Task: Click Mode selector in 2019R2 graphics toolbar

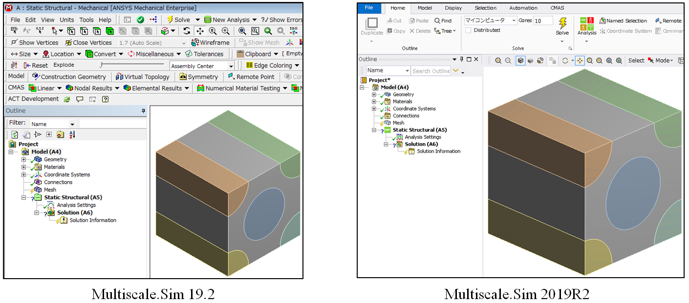Action: click(x=660, y=60)
